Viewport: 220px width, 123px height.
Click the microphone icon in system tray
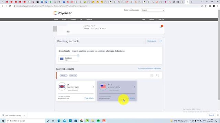pyautogui.click(x=196, y=121)
